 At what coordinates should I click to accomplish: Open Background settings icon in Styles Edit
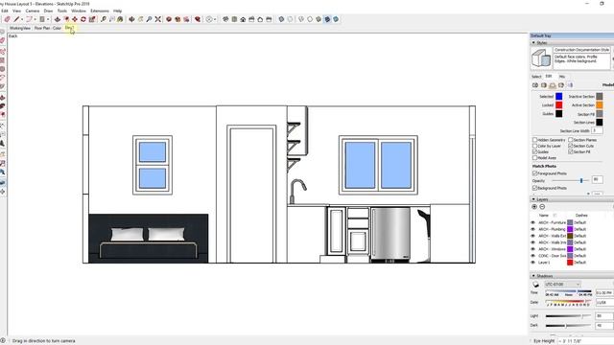click(x=553, y=85)
